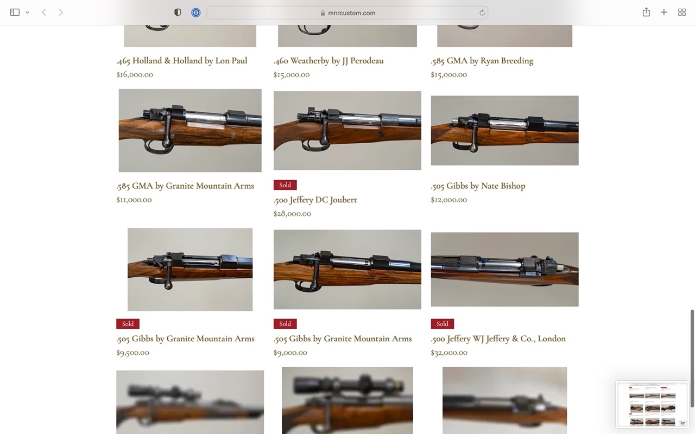Click the page vertical scrollbar thumb
695x434 pixels.
[x=692, y=359]
